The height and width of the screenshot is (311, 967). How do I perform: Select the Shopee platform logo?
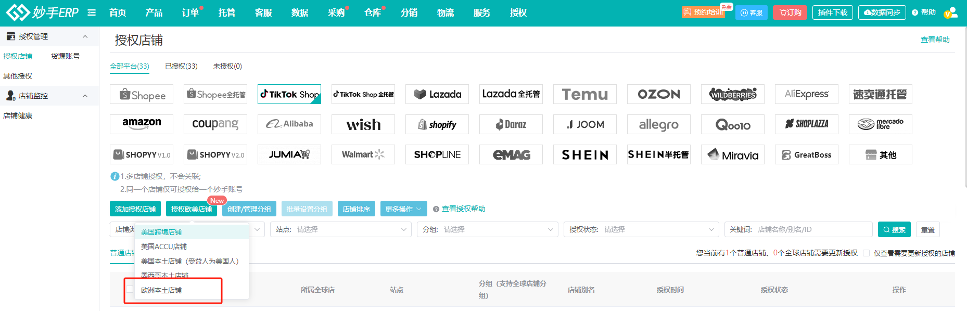(142, 94)
